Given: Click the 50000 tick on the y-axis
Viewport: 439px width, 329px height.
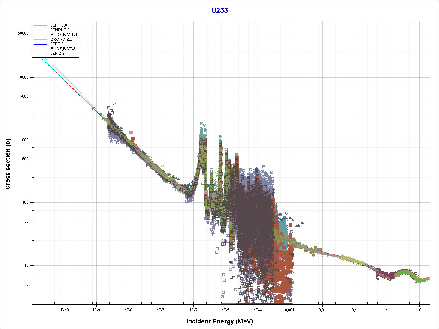Looking at the screenshot, I should (22, 33).
